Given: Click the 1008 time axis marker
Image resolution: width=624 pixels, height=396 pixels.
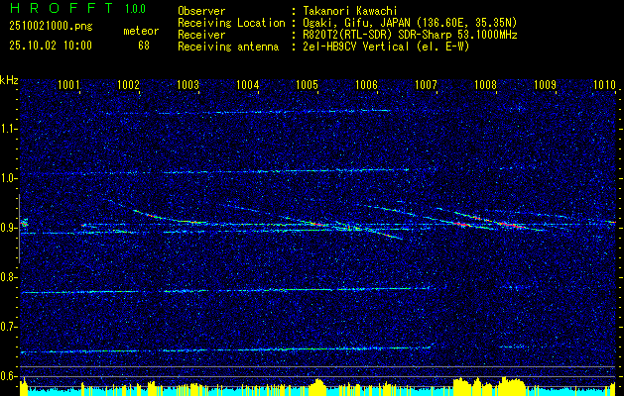Looking at the screenshot, I should pyautogui.click(x=485, y=84).
